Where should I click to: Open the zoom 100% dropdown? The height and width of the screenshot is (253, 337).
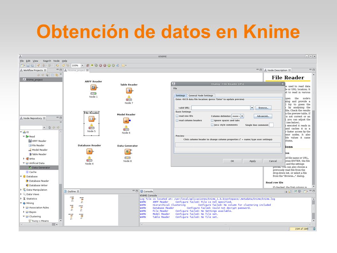tap(82, 65)
